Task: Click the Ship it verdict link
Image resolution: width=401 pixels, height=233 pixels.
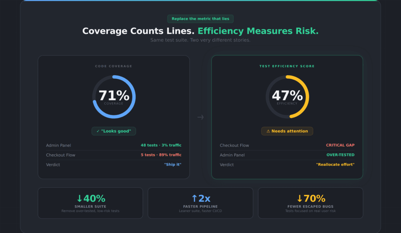Action: click(173, 164)
